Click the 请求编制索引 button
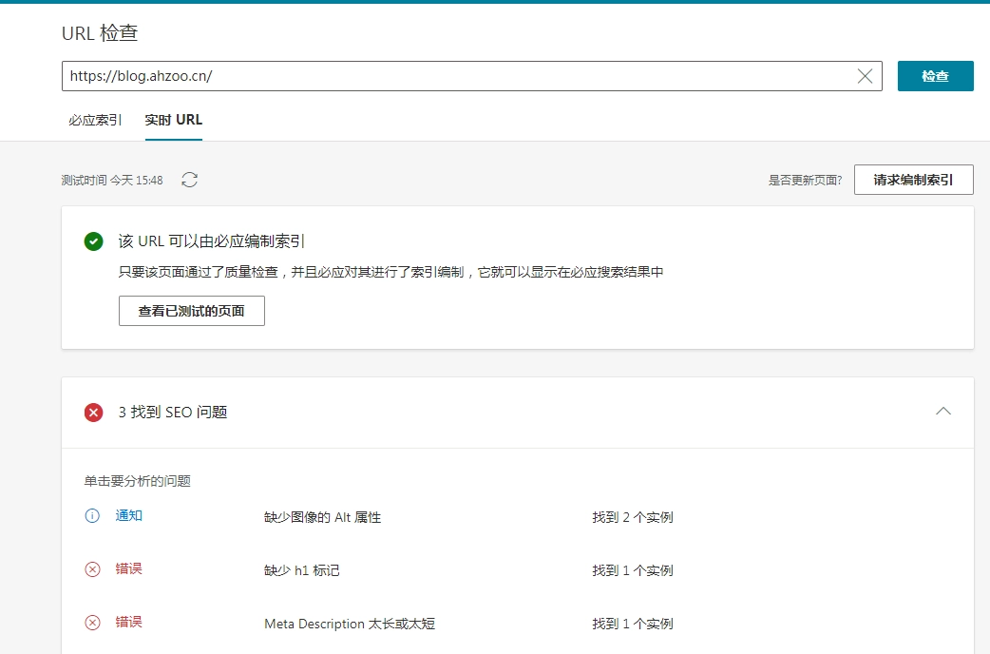The image size is (990, 654). point(913,179)
